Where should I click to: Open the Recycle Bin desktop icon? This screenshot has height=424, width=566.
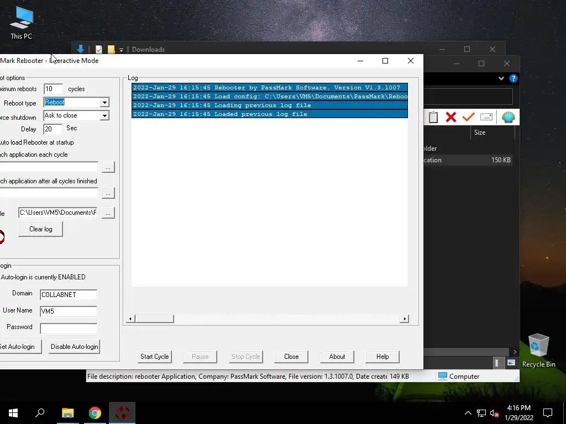(538, 351)
